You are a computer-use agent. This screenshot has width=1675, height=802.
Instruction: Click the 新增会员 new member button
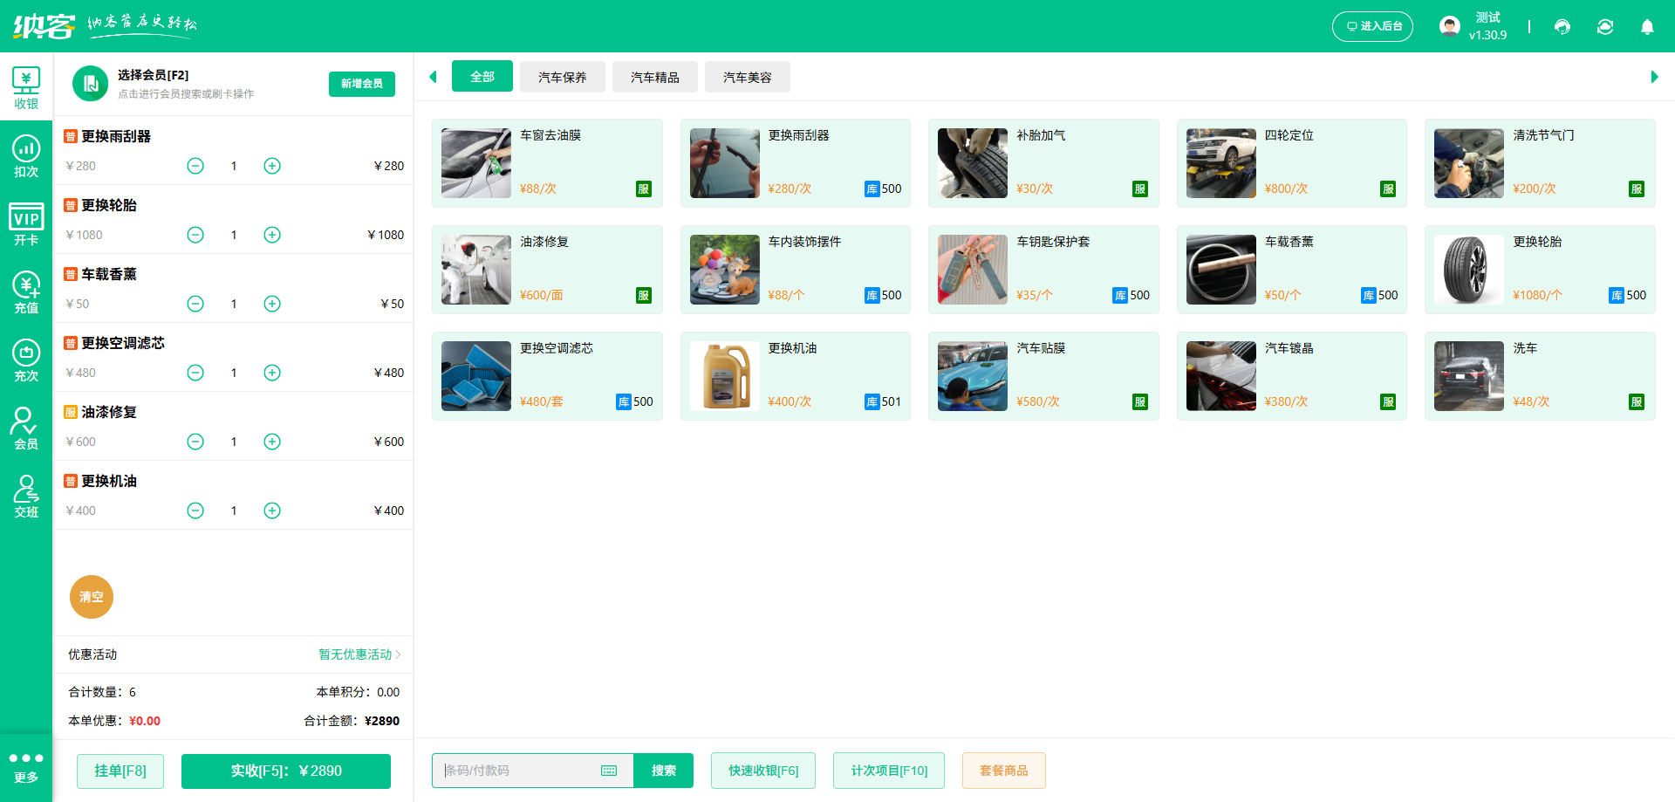tap(361, 84)
